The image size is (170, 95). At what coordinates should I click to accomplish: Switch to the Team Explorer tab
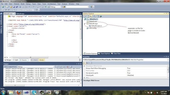coord(104,53)
